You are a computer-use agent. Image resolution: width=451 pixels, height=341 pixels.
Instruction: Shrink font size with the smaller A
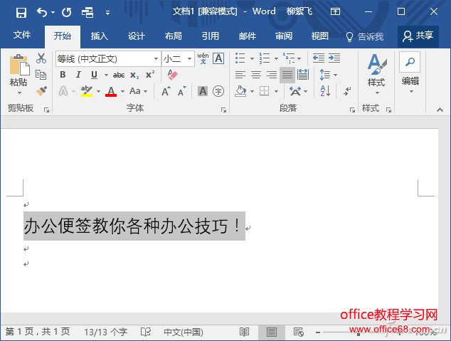click(x=182, y=92)
